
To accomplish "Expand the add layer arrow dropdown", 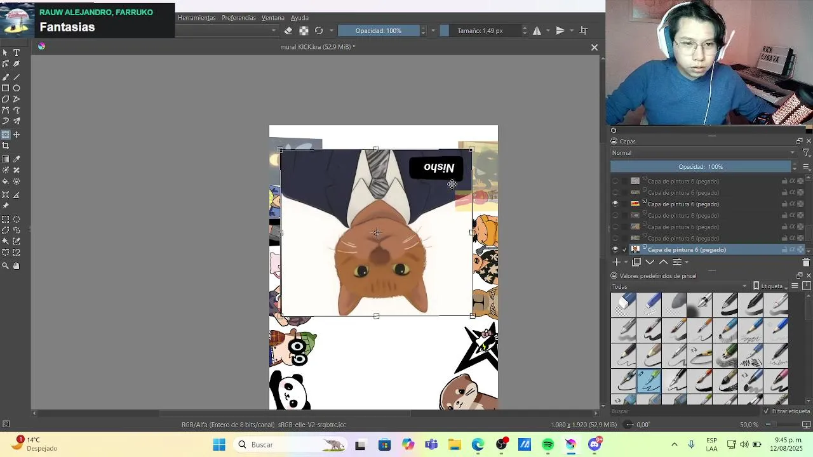I will click(626, 262).
